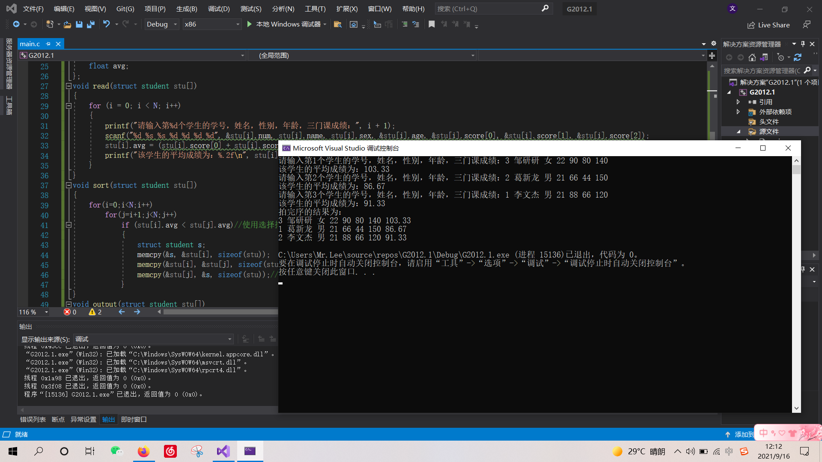The width and height of the screenshot is (822, 462).
Task: Open the Debug configuration dropdown
Action: (175, 24)
